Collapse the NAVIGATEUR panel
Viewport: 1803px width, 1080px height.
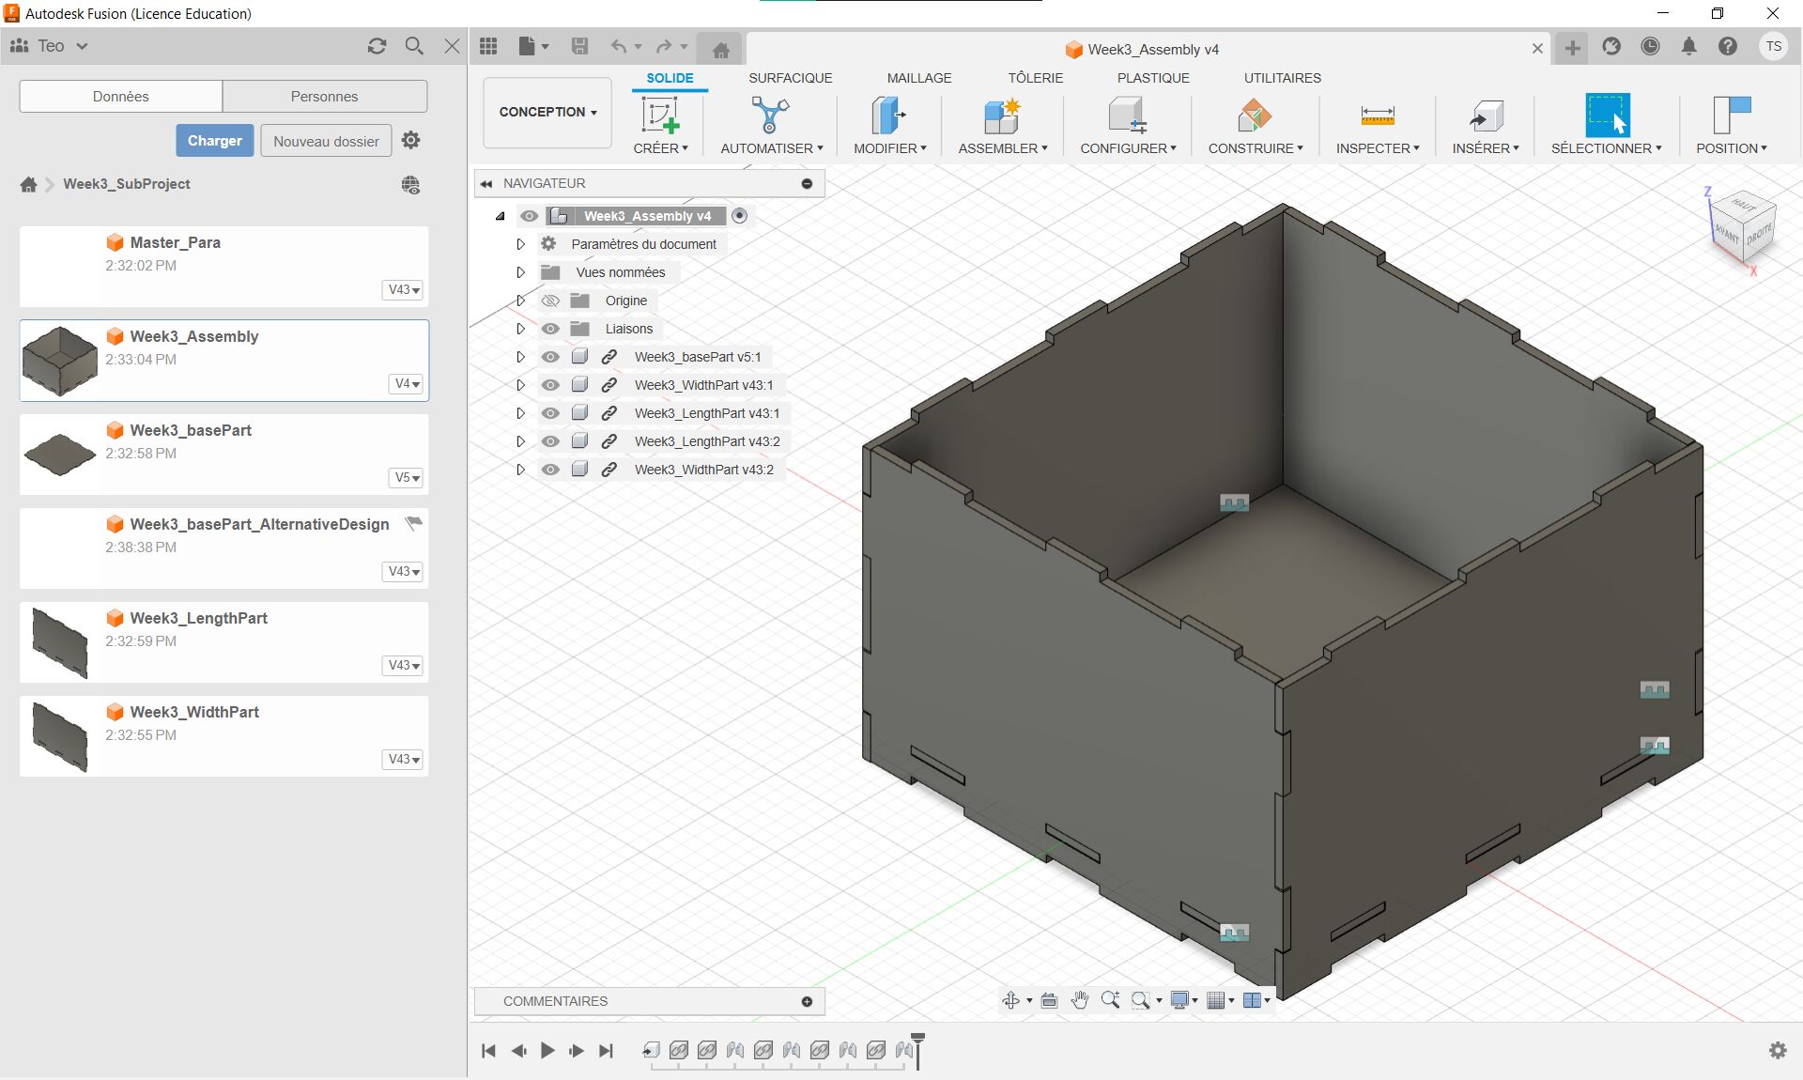click(x=486, y=183)
